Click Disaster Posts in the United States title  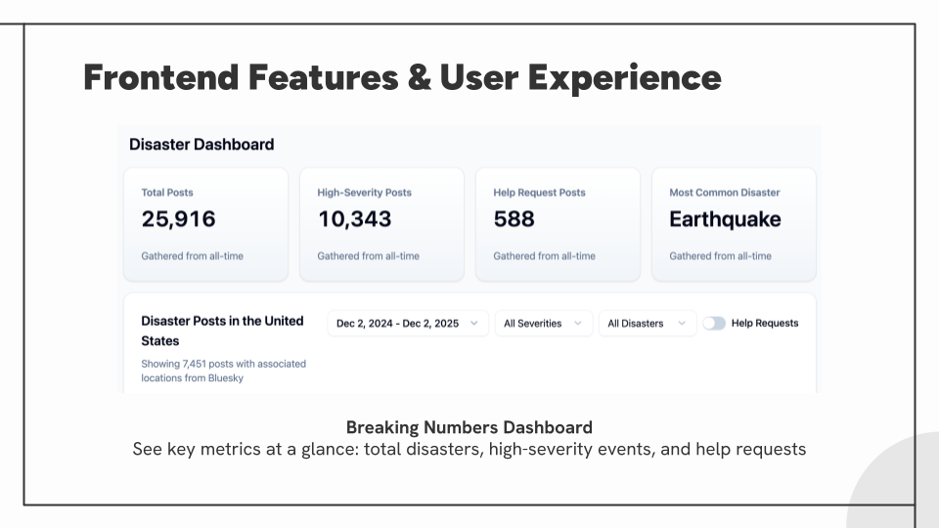[222, 330]
